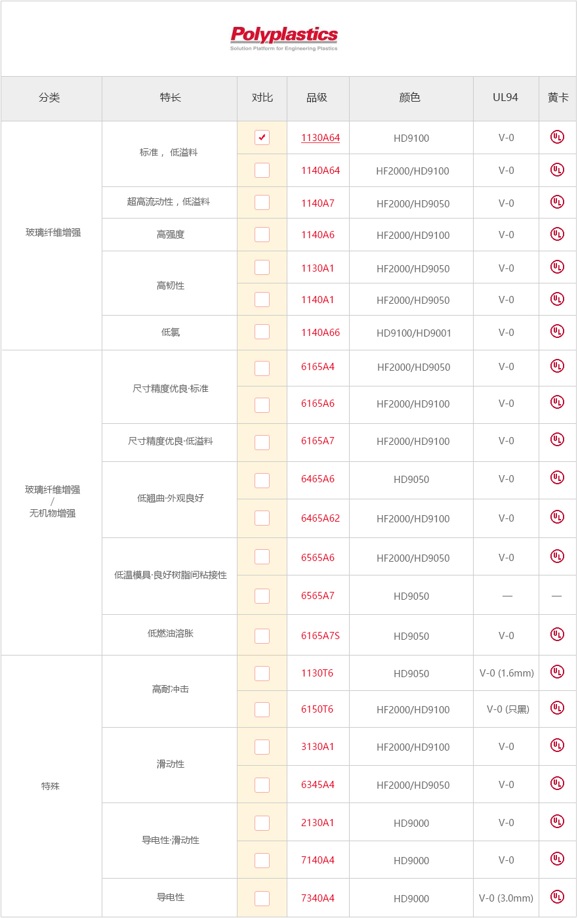
Task: Open UL yellow card icon for 1140A7
Action: point(557,202)
